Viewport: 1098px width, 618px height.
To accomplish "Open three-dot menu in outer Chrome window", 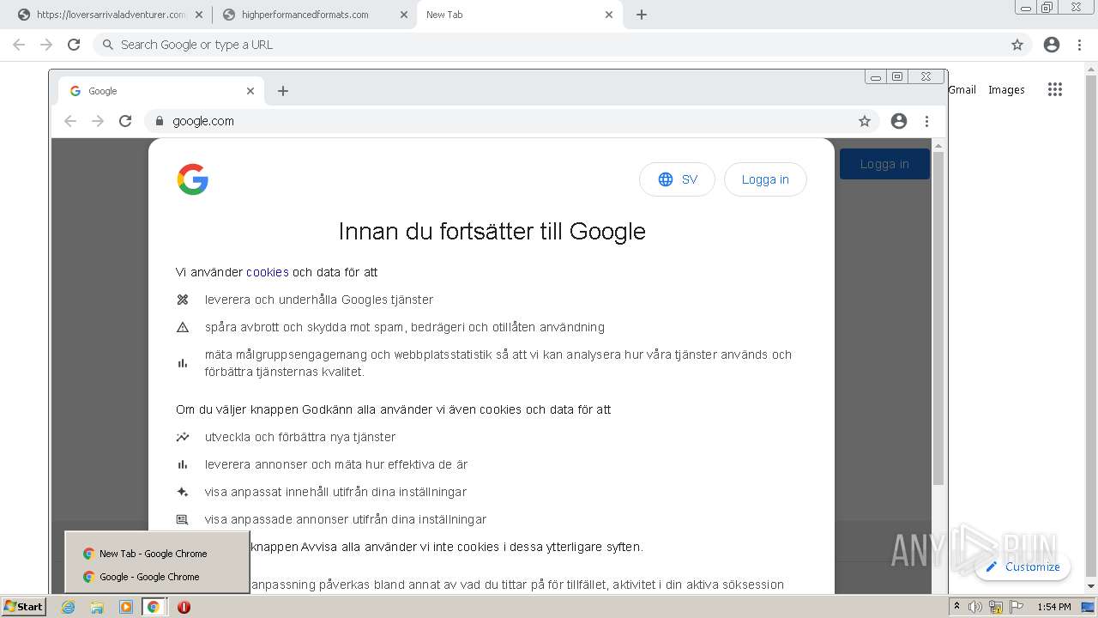I will click(x=1080, y=45).
